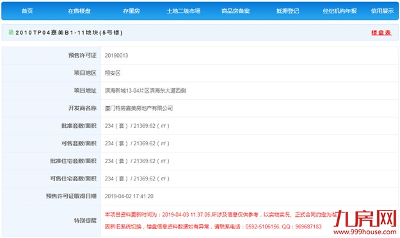Click the 项目地区 label
Image resolution: width=400 pixels, height=238 pixels.
point(85,73)
